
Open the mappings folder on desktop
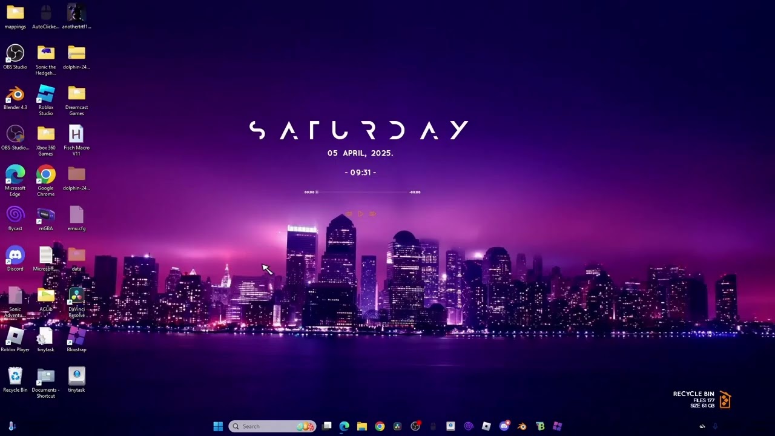pyautogui.click(x=15, y=16)
